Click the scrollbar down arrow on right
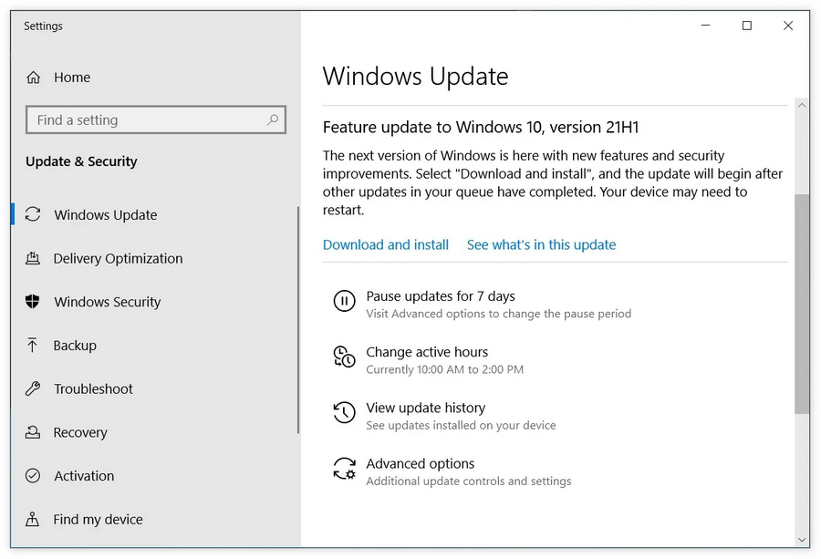 click(802, 539)
